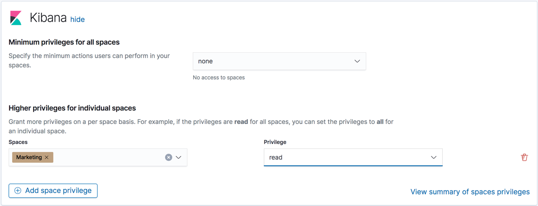Screen dimensions: 538x206
Task: Click the Spaces field label
Action: click(18, 142)
